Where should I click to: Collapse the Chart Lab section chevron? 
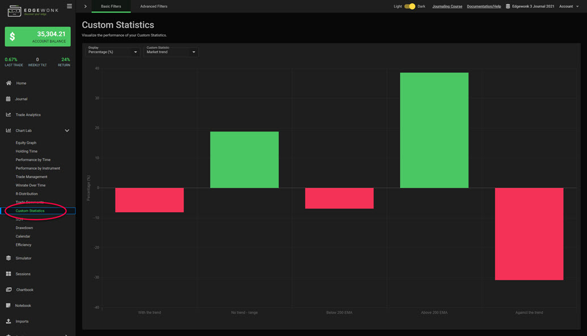[67, 131]
